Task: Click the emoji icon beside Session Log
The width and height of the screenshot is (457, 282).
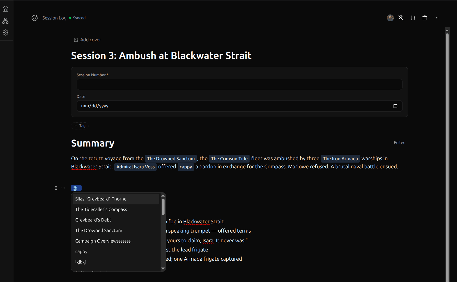Action: [35, 18]
